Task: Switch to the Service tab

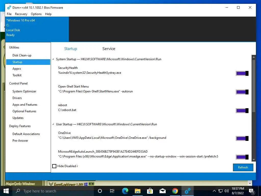Action: [109, 49]
